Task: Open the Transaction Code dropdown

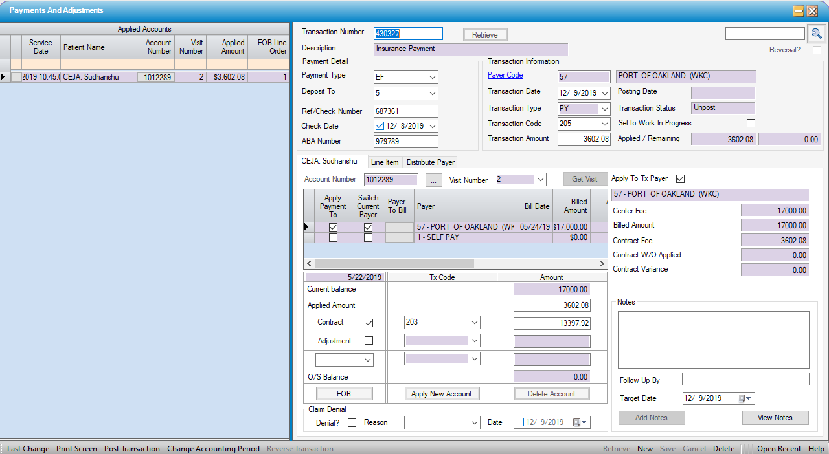Action: pyautogui.click(x=604, y=124)
